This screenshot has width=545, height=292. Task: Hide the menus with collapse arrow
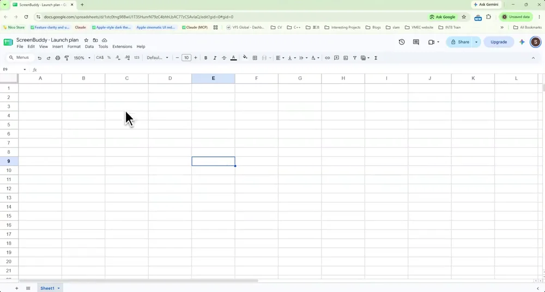pyautogui.click(x=533, y=58)
